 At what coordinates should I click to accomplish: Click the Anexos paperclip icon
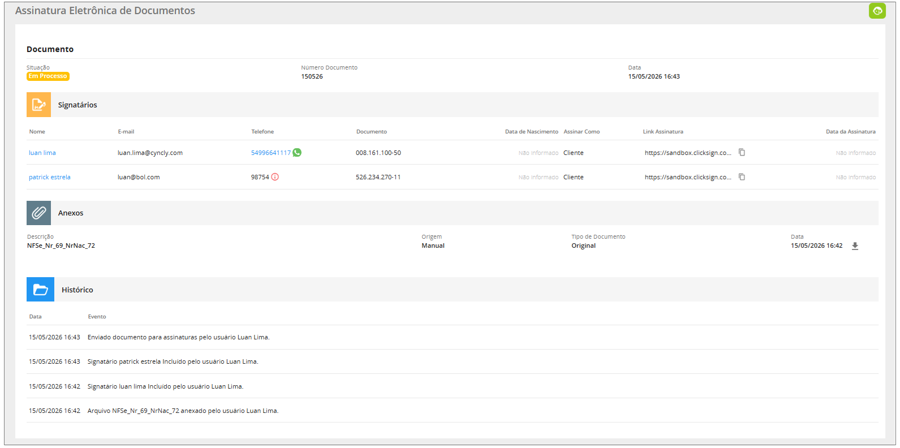click(x=38, y=213)
